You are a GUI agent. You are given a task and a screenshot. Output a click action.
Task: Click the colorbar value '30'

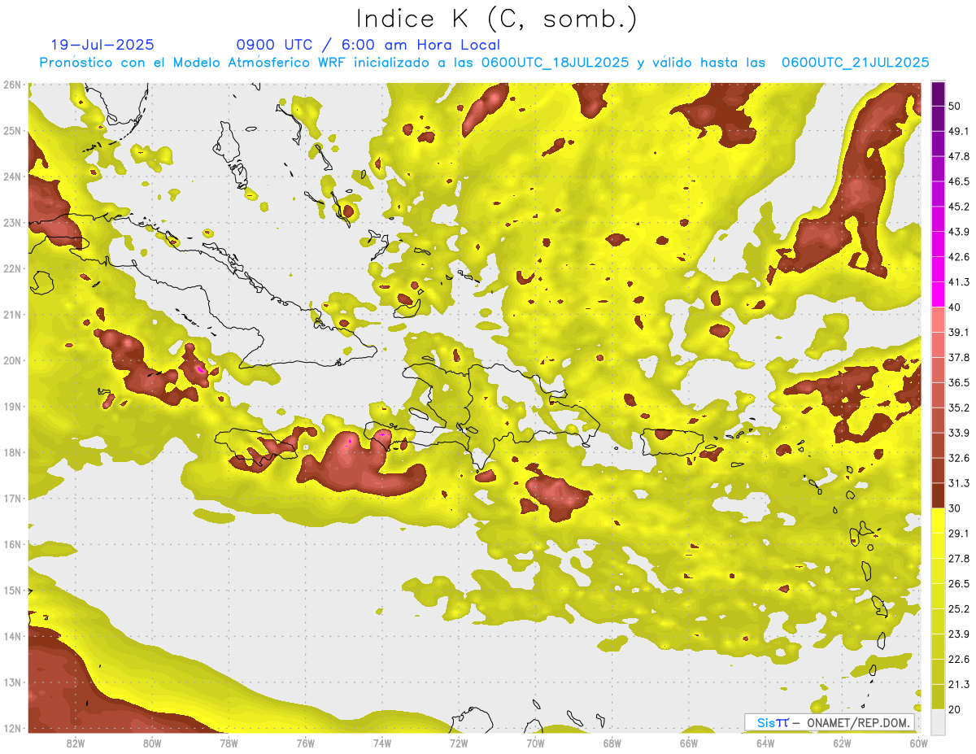955,508
